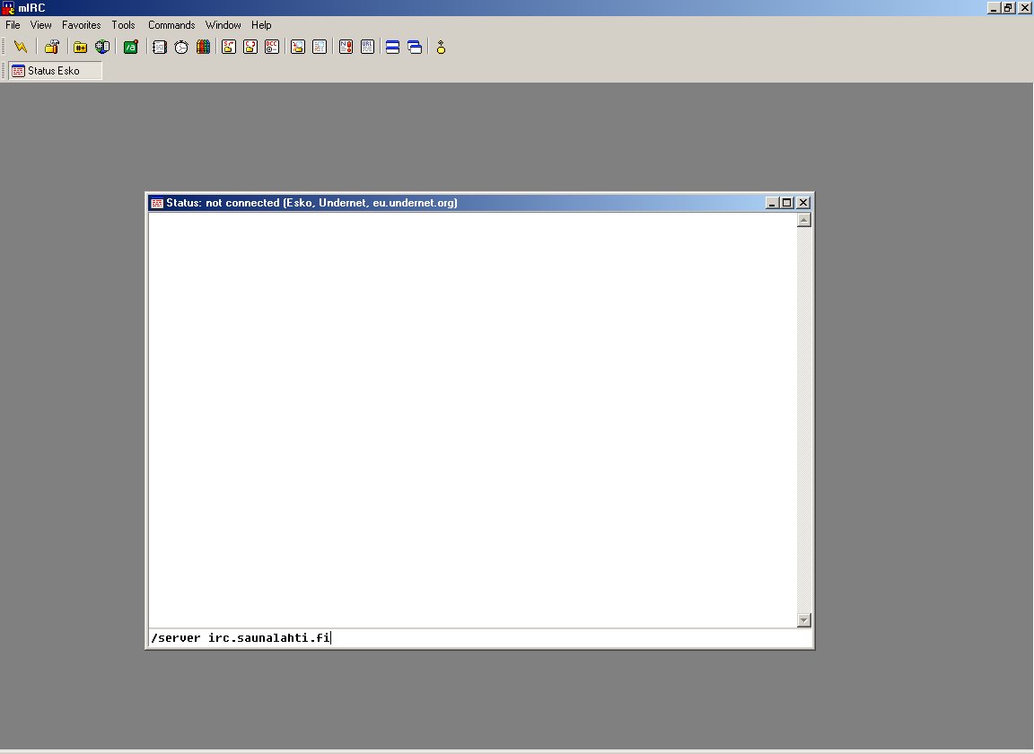Open the File menu
Image resolution: width=1034 pixels, height=754 pixels.
(13, 25)
